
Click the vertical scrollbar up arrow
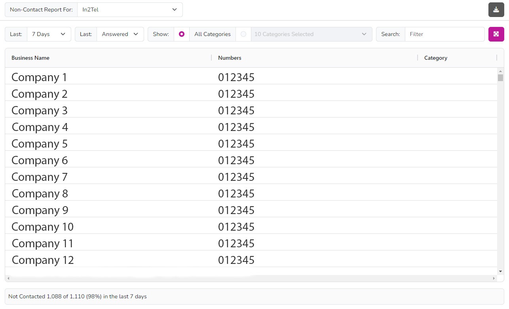click(500, 71)
